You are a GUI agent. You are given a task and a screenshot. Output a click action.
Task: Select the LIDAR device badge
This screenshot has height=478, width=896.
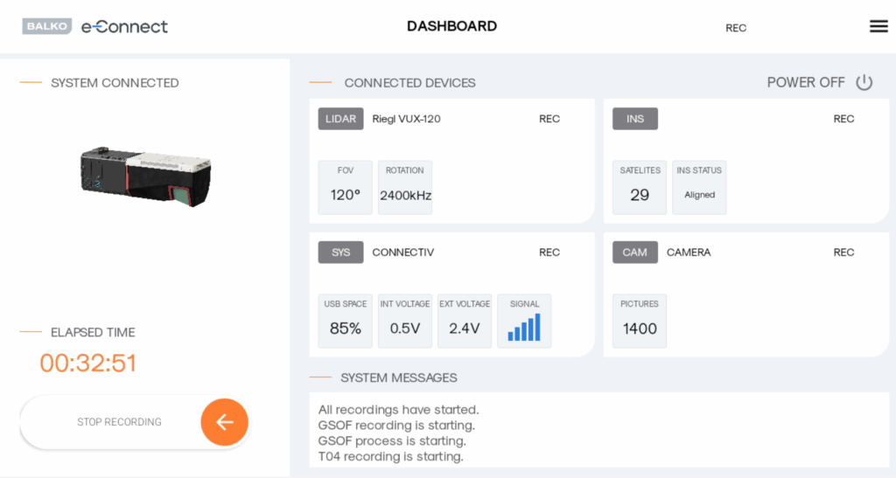coord(340,119)
